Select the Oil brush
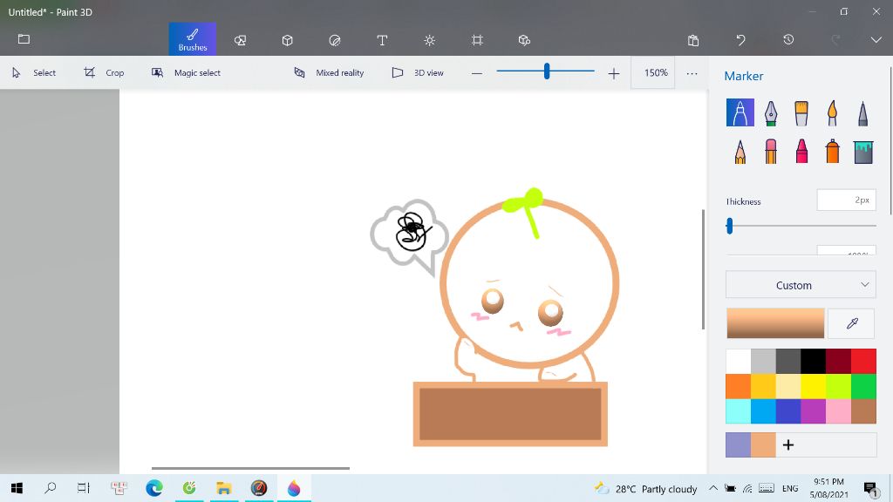Viewport: 893px width, 502px height. pos(801,113)
